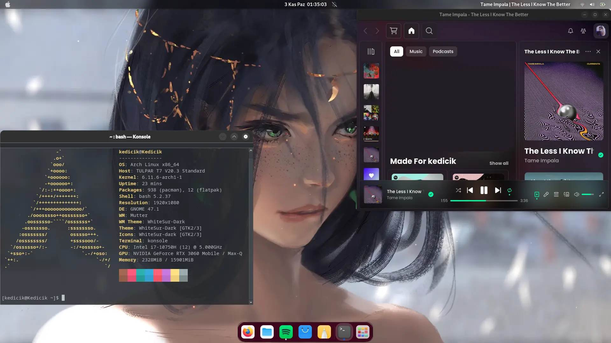Image resolution: width=611 pixels, height=343 pixels.
Task: Pause the current song
Action: pyautogui.click(x=484, y=190)
